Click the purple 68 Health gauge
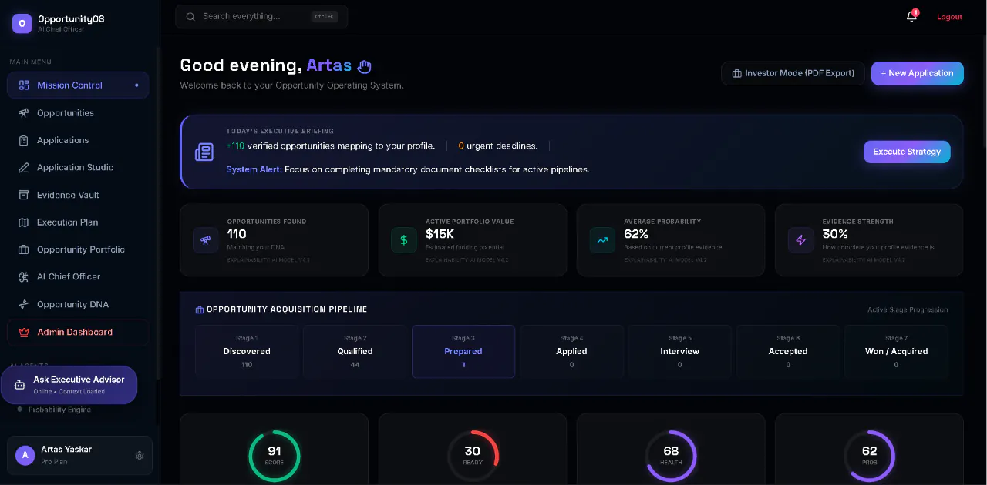The height and width of the screenshot is (485, 987). pos(671,456)
